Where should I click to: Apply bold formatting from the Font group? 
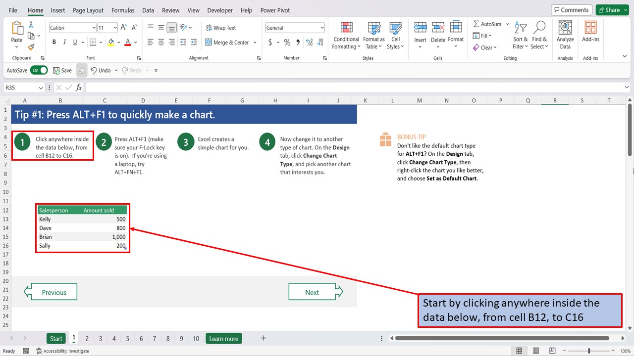[x=54, y=42]
